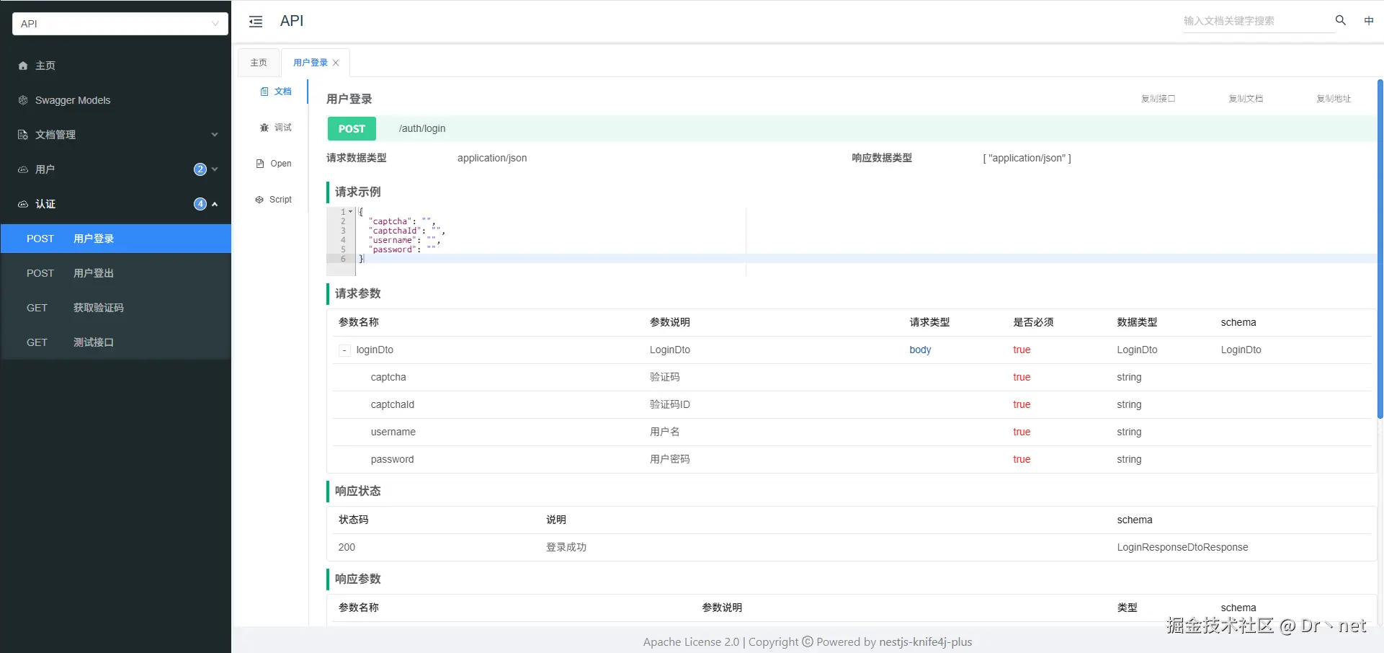
Task: Click 复制接口 button
Action: [x=1158, y=99]
